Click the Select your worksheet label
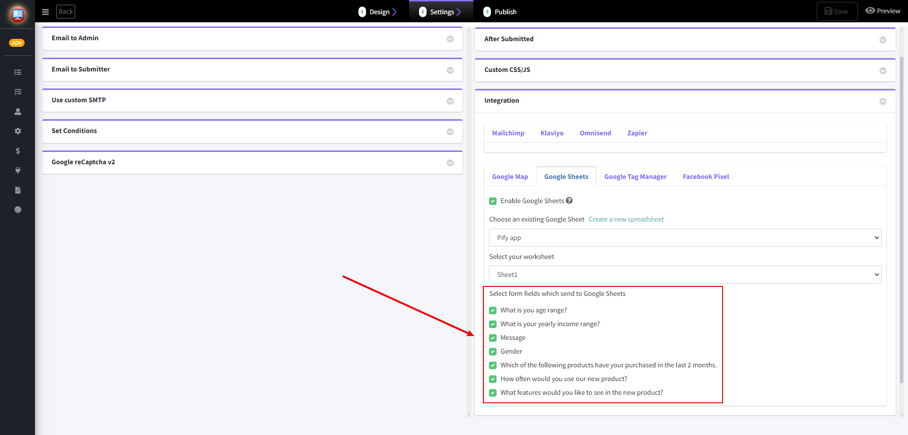This screenshot has width=908, height=435. point(522,257)
